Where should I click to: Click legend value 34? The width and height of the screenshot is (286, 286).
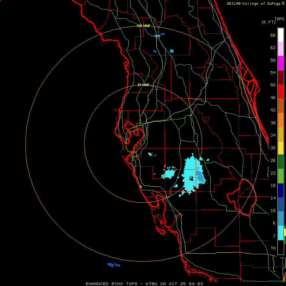[273, 135]
